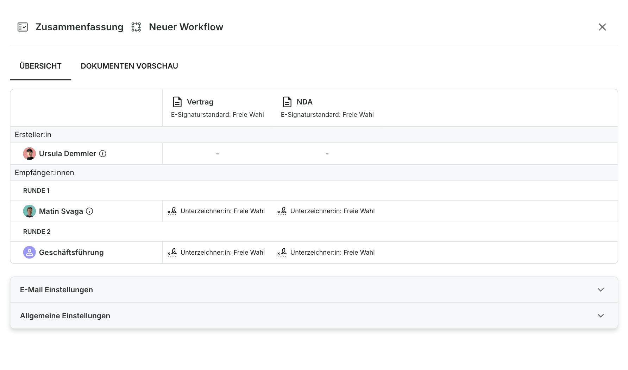Click E-Signaturstandard text under NDA

tap(327, 115)
